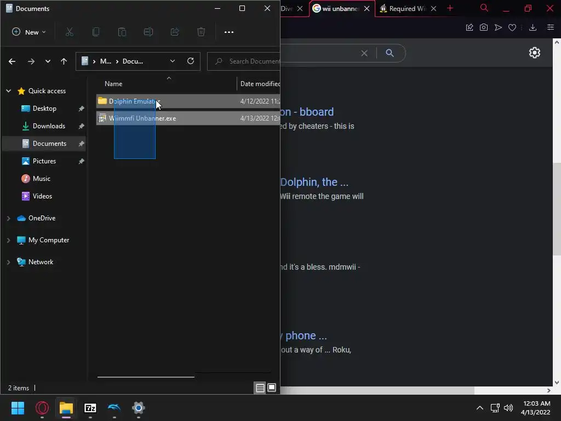Open Dolphin emulator from the taskbar

tap(114, 408)
